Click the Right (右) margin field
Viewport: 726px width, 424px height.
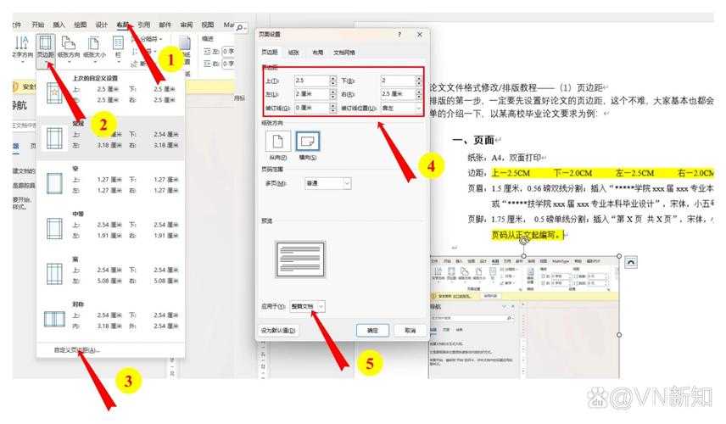click(x=398, y=94)
